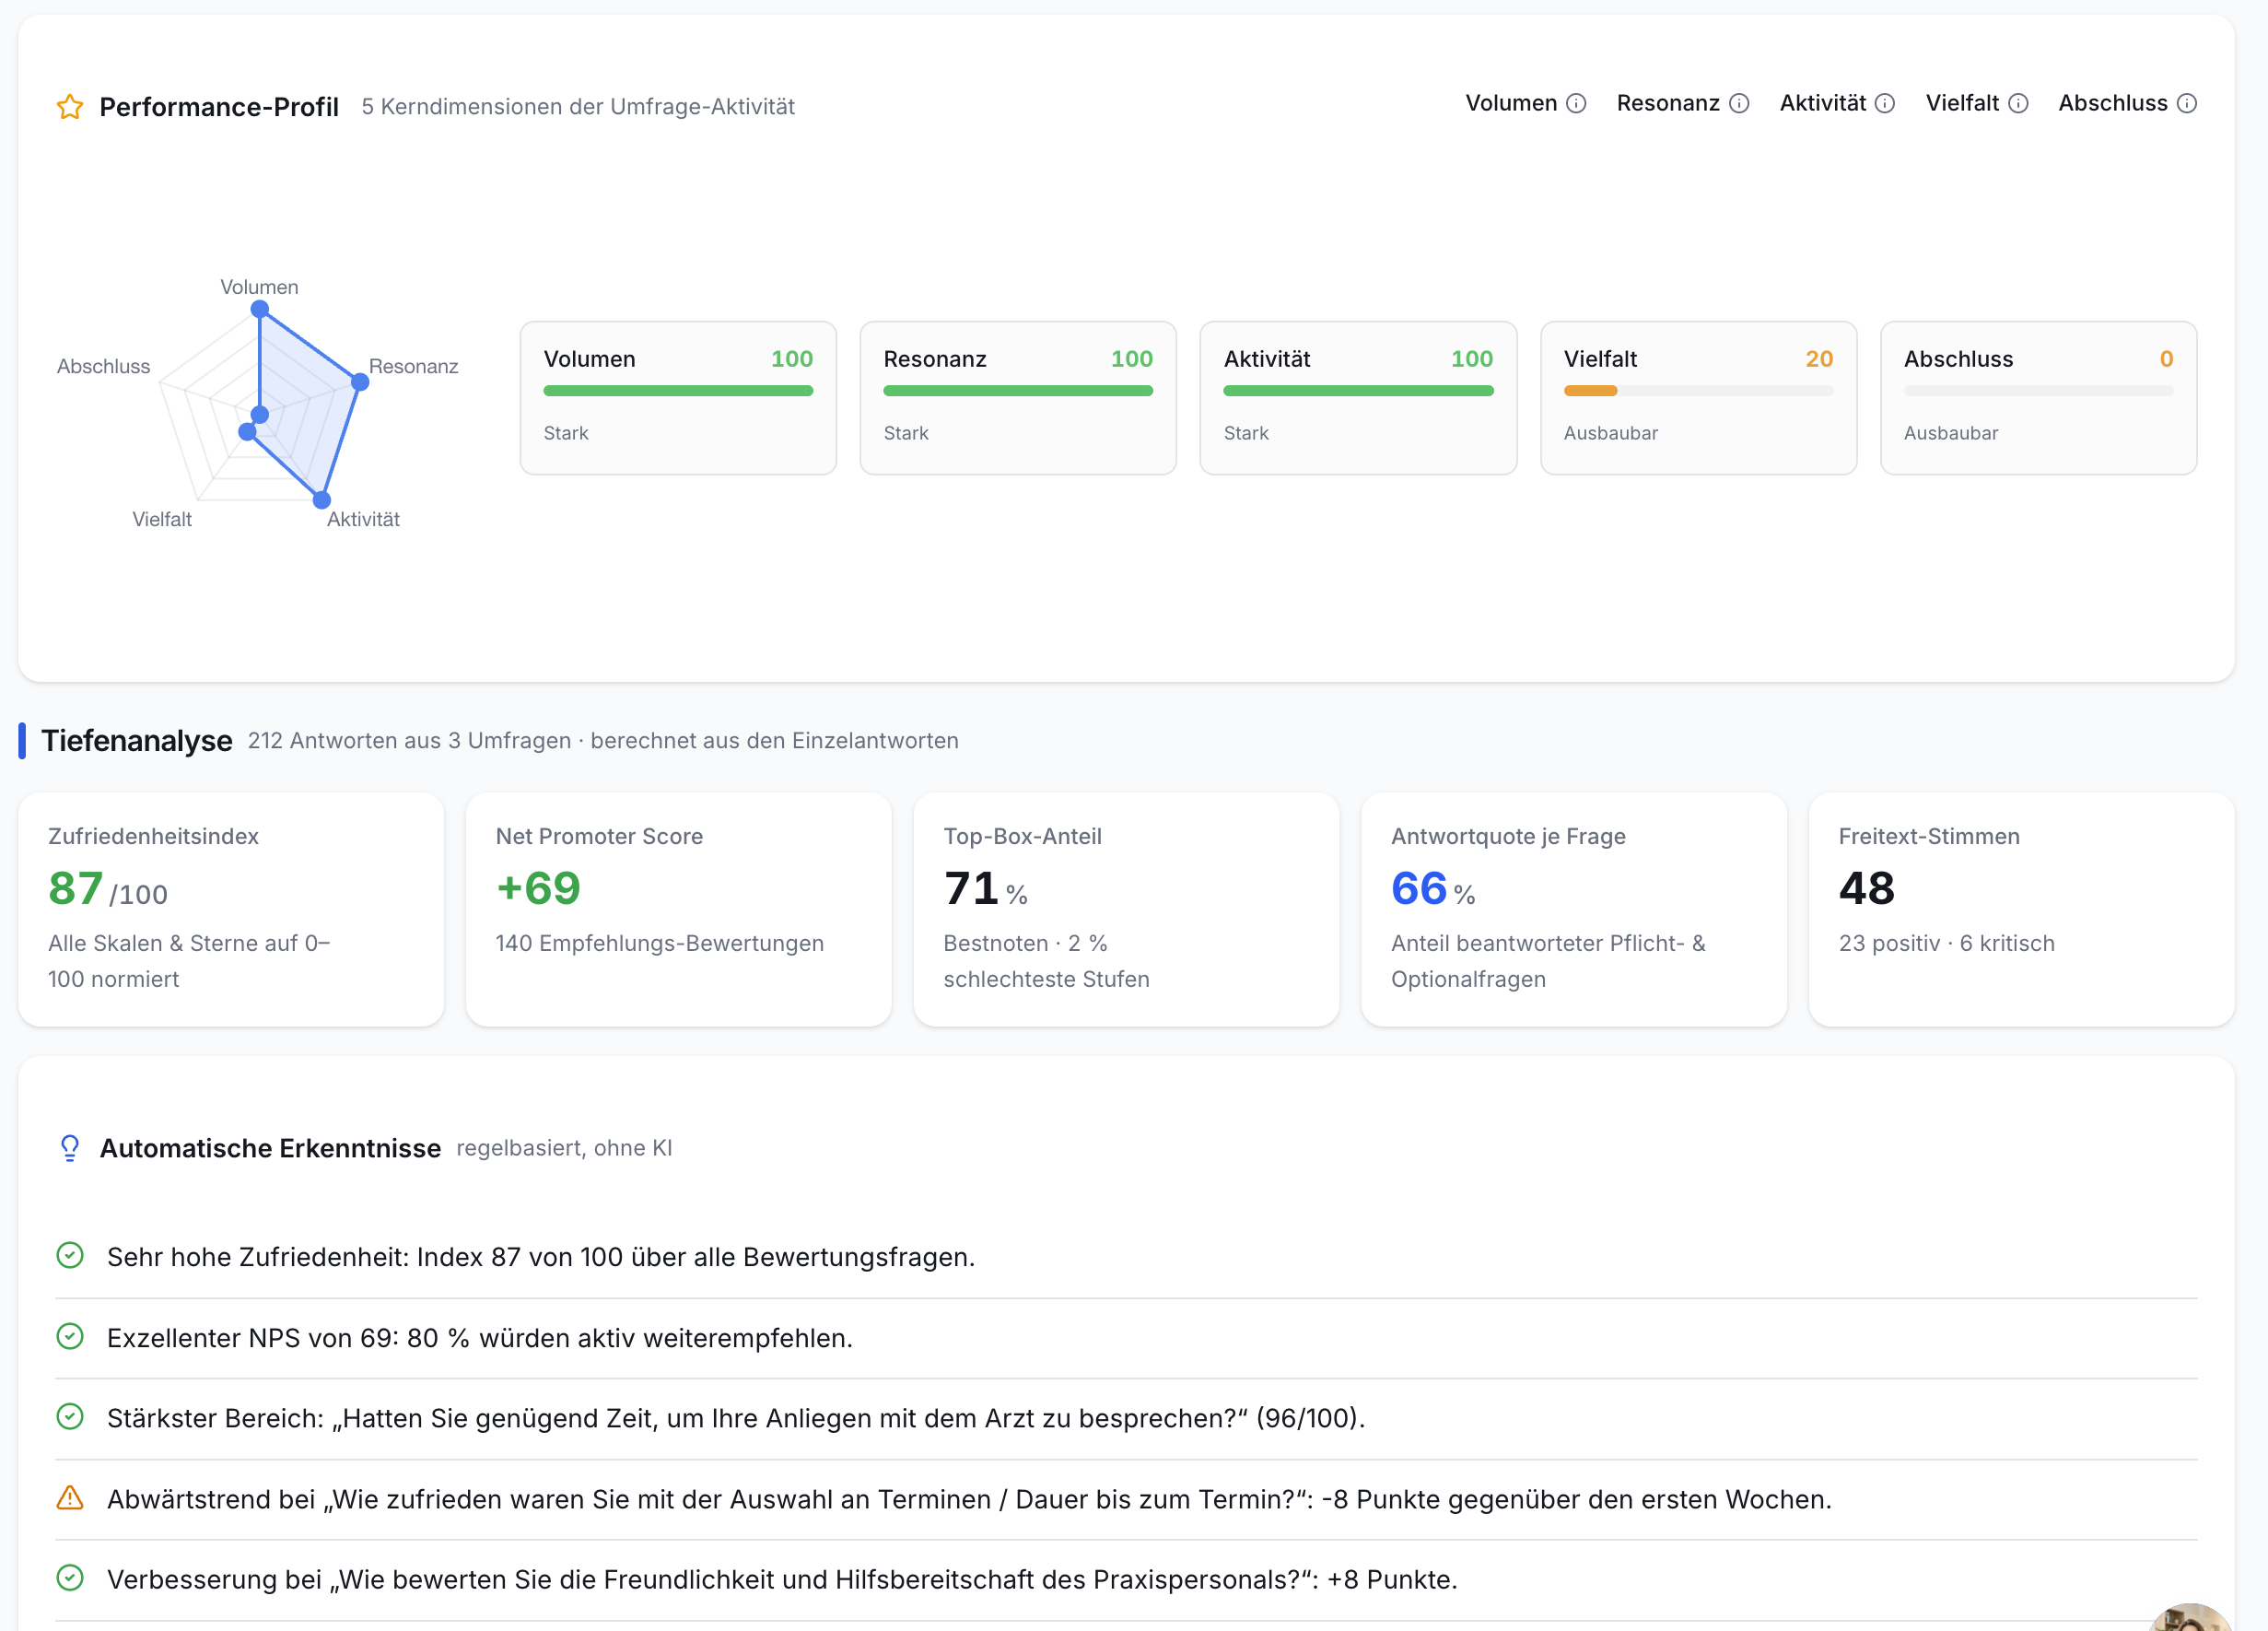Click the info icon next to Vielfalt
2268x1631 pixels.
(x=2018, y=103)
